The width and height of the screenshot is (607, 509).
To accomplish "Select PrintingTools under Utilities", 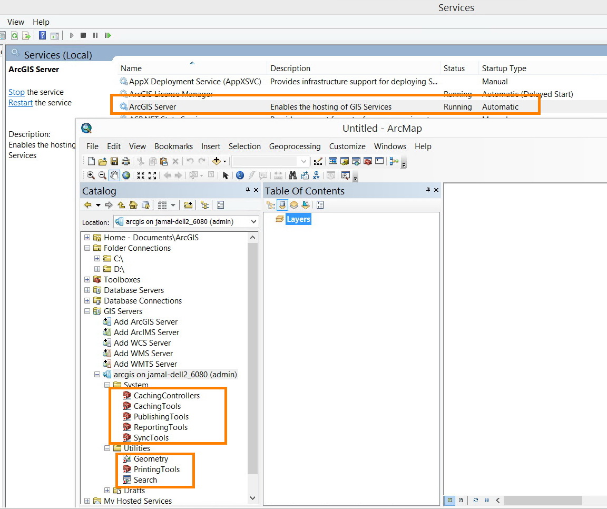I will 156,469.
